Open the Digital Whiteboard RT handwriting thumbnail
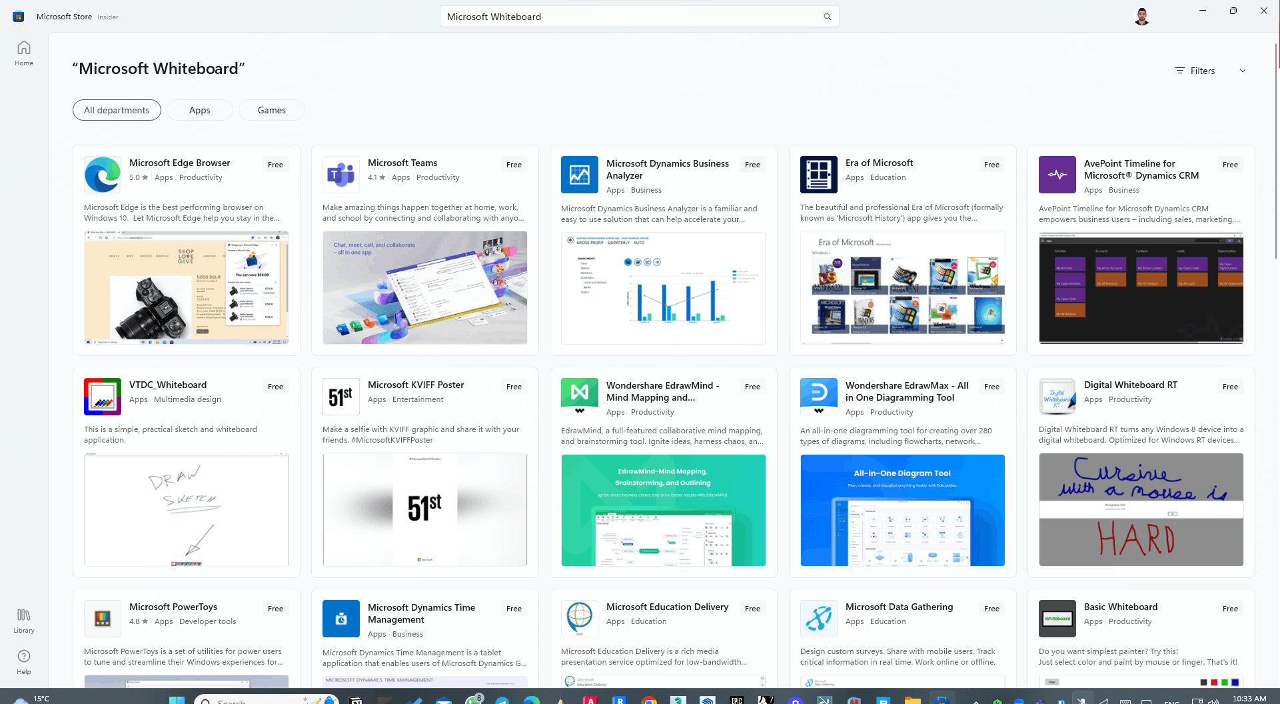 [x=1141, y=510]
